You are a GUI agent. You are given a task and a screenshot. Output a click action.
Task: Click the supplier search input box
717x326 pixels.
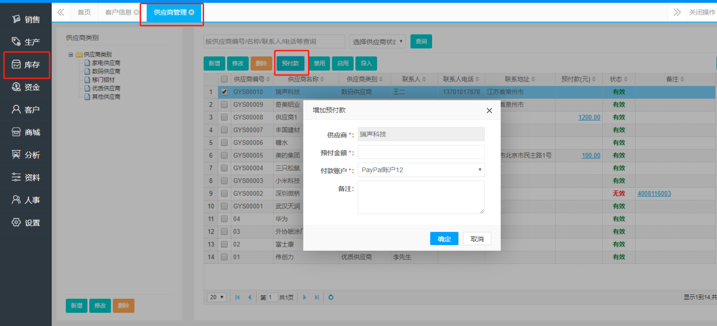point(274,42)
